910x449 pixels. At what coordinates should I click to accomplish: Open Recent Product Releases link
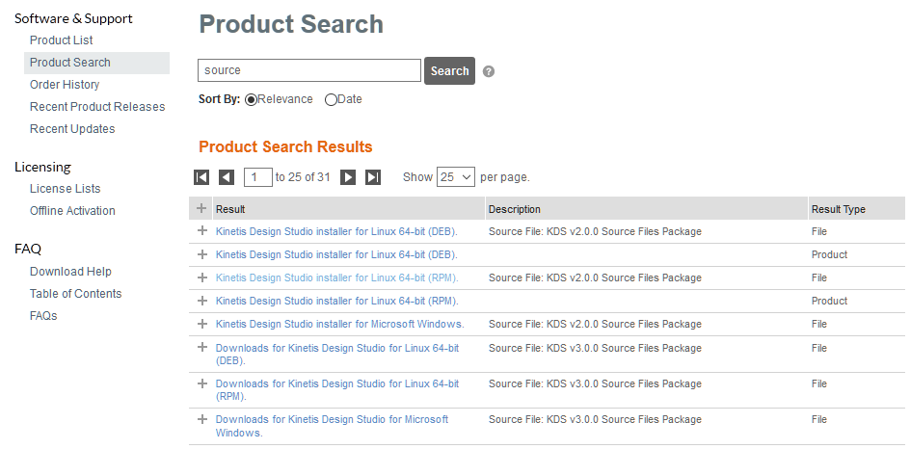pyautogui.click(x=97, y=107)
